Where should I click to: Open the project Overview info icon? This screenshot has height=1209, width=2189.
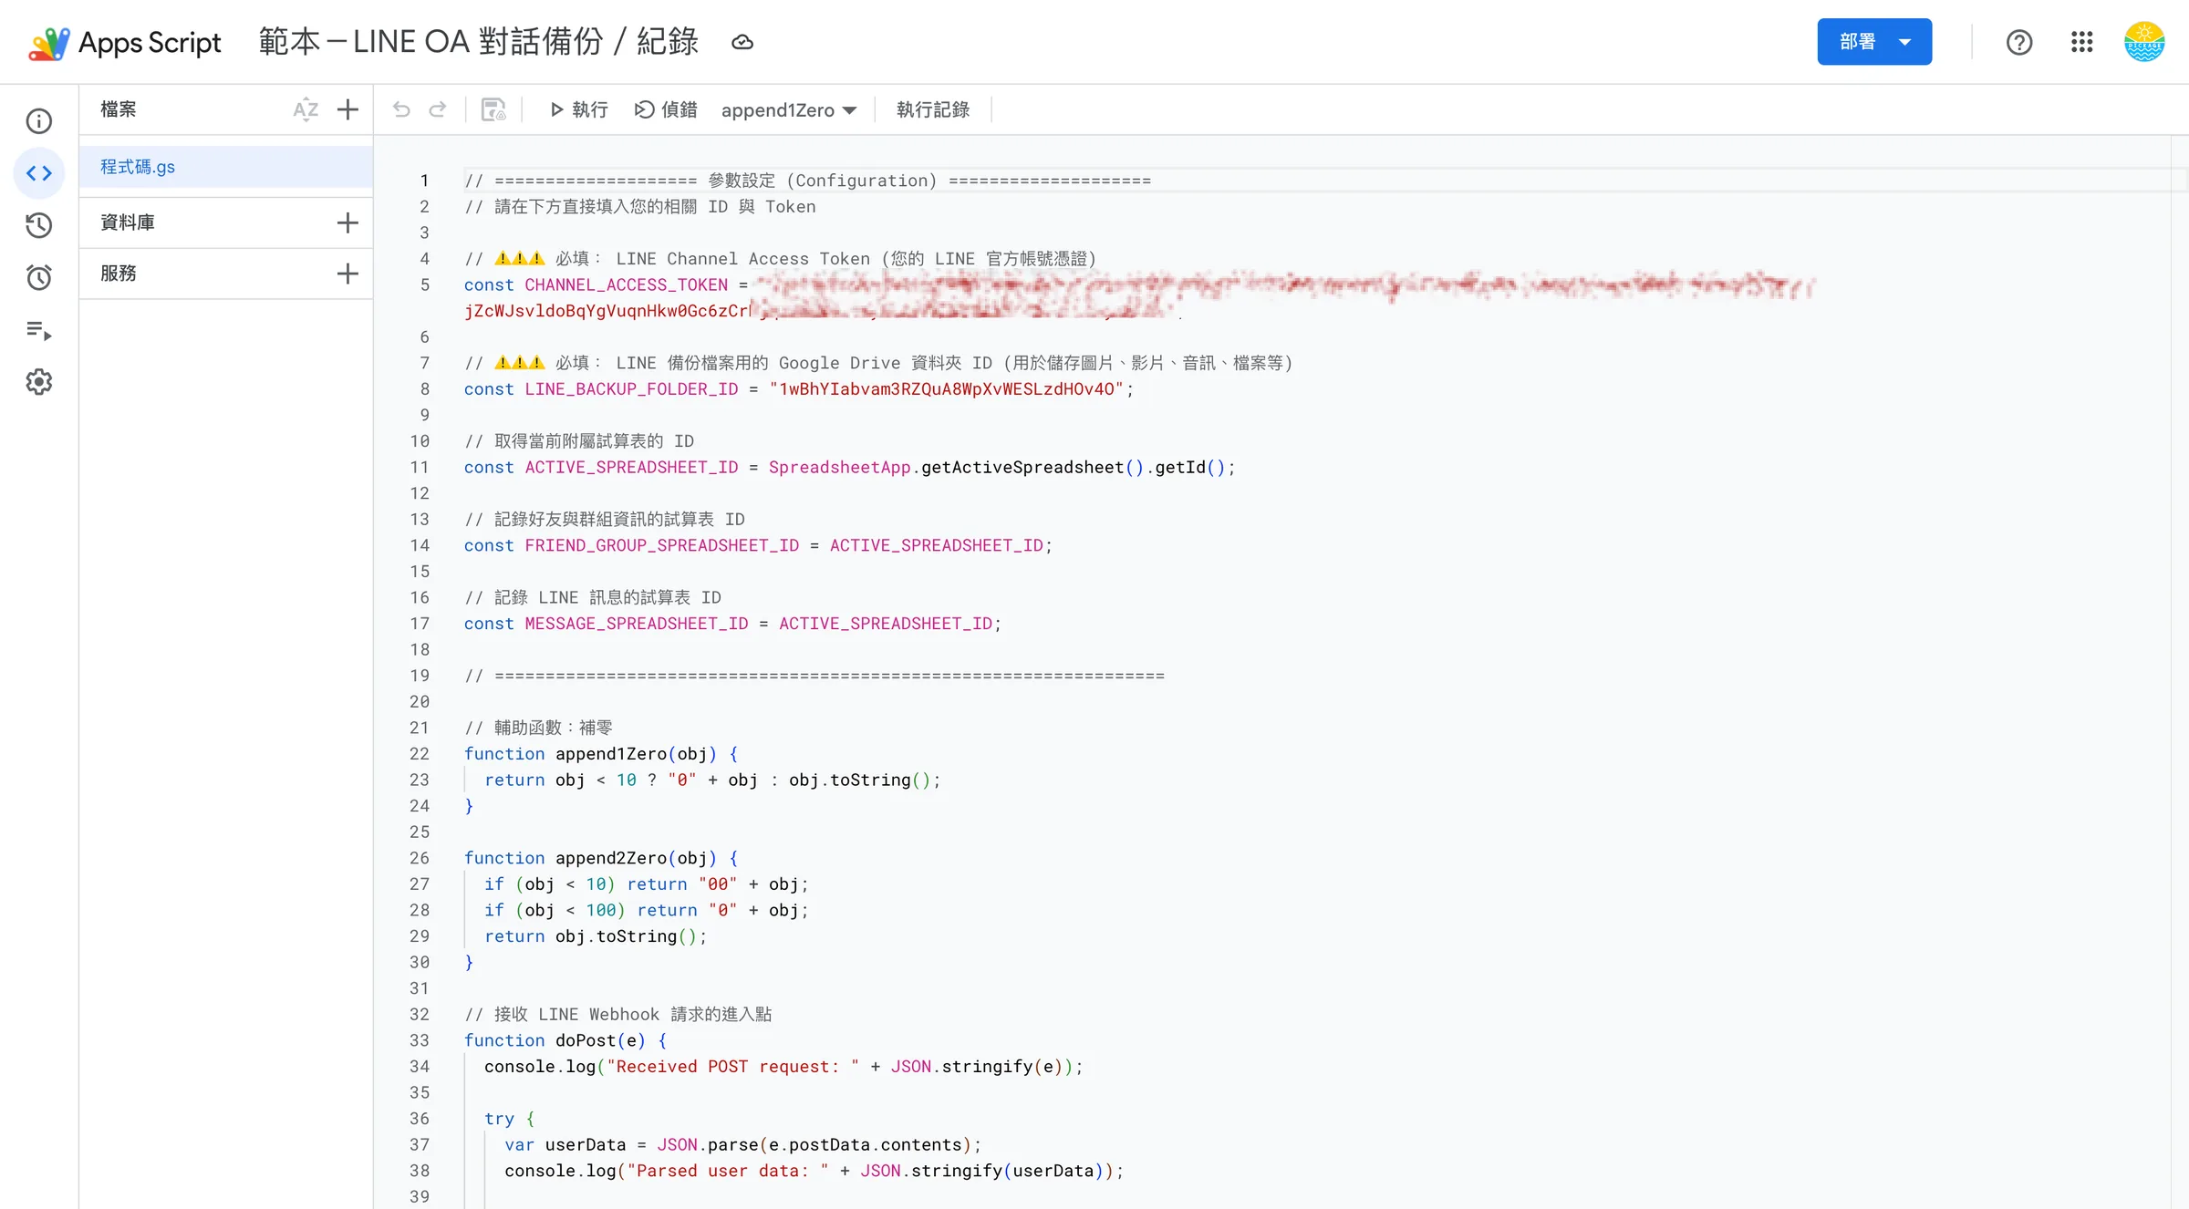(38, 120)
